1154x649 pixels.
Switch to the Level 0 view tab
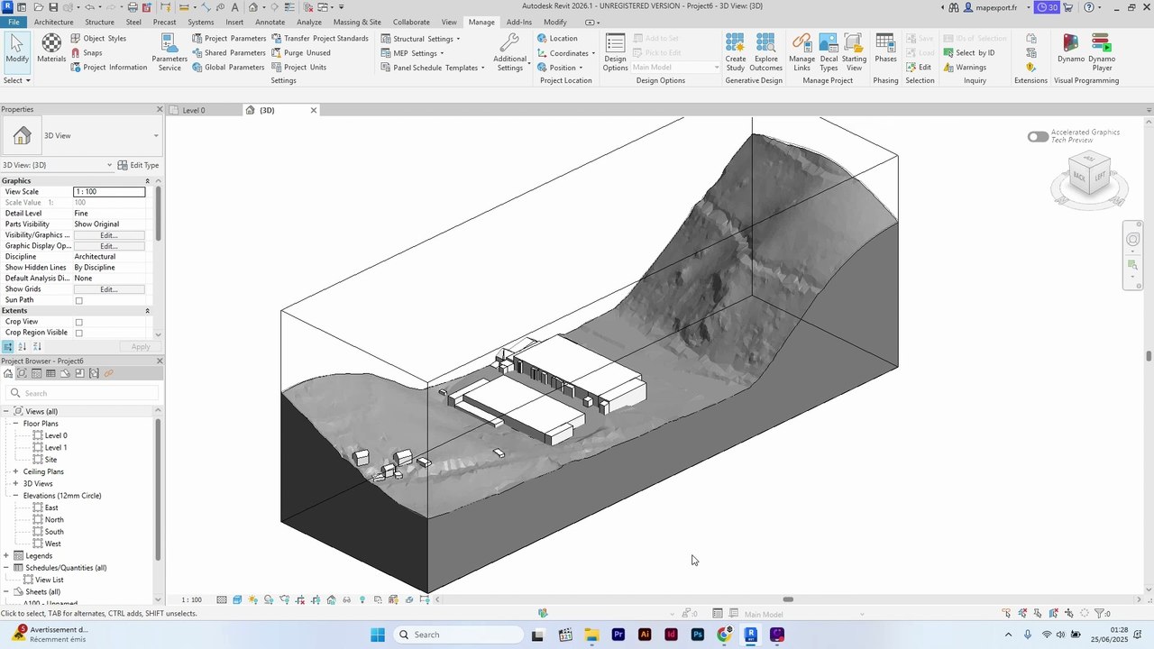[194, 110]
